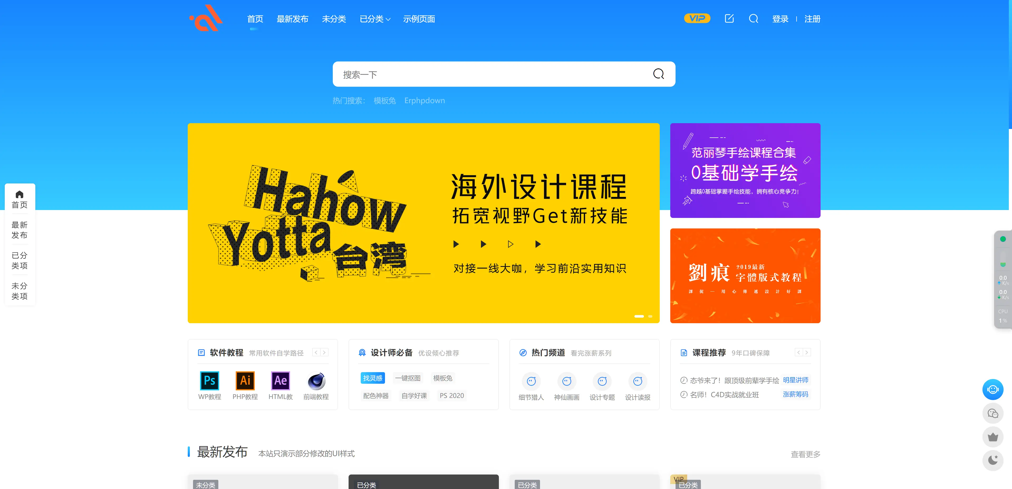Click the next arrow in 软件教程 panel
The width and height of the screenshot is (1012, 489).
point(324,352)
